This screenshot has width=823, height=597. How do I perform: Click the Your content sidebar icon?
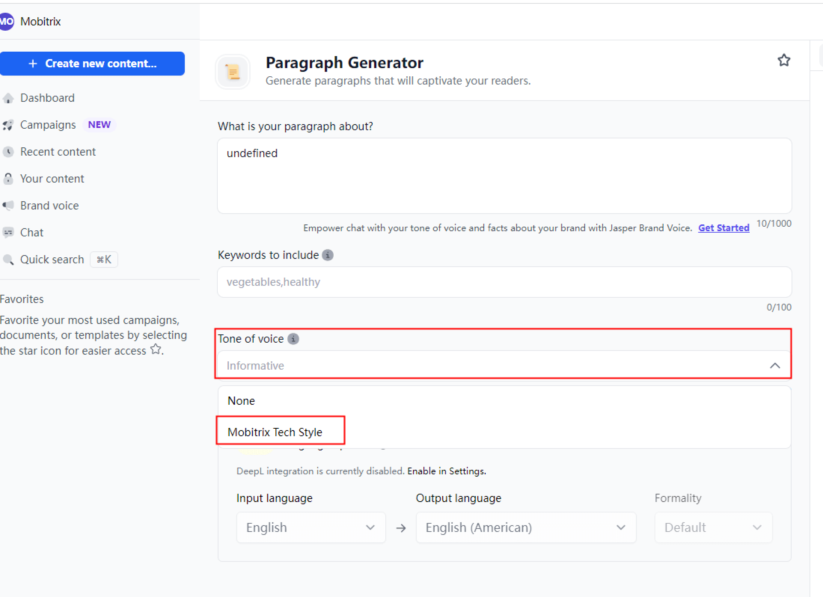coord(8,178)
